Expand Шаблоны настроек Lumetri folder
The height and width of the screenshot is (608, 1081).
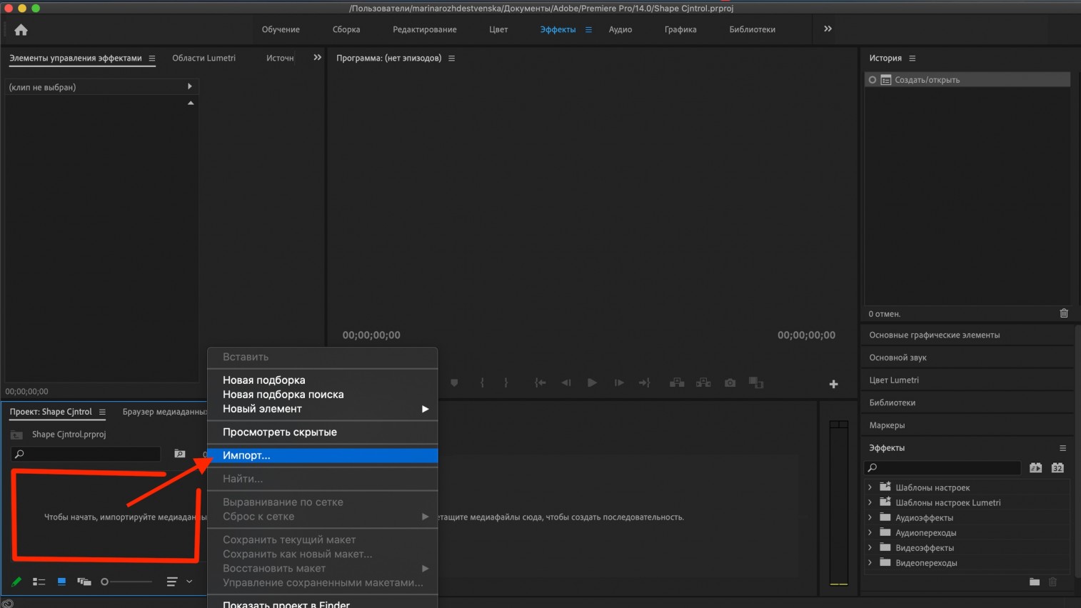(870, 502)
